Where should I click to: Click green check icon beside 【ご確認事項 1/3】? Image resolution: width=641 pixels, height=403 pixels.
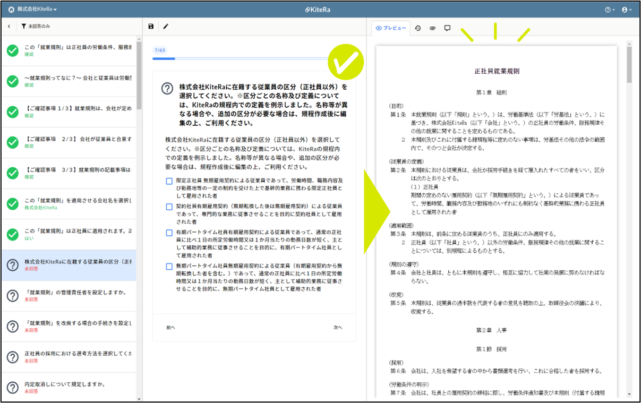pyautogui.click(x=13, y=112)
